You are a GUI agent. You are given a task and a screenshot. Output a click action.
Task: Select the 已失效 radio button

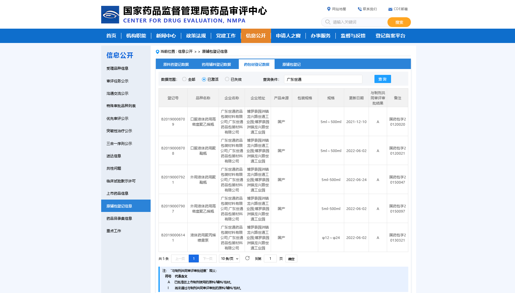(x=227, y=79)
